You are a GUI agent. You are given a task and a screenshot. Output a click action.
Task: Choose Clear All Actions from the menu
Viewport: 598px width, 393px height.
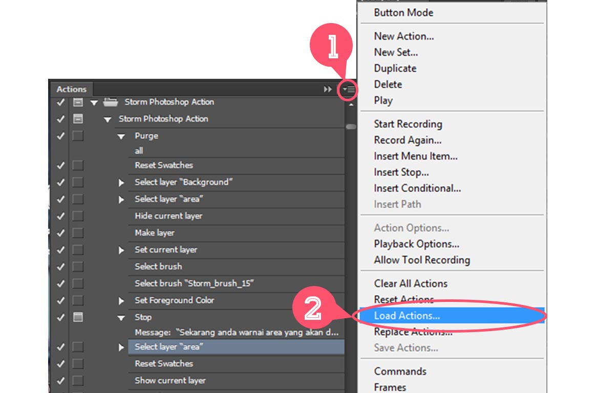(x=411, y=283)
